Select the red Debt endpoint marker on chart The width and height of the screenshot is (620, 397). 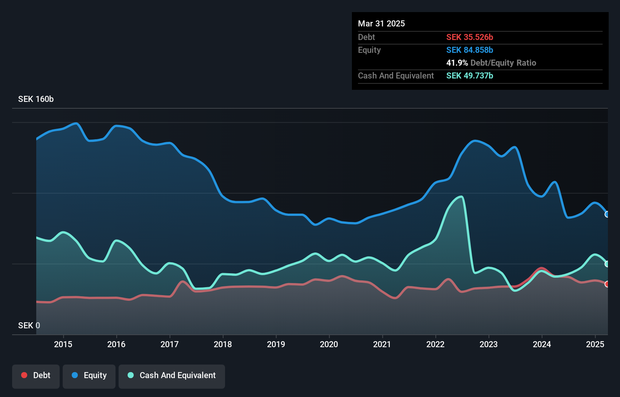[x=607, y=284]
